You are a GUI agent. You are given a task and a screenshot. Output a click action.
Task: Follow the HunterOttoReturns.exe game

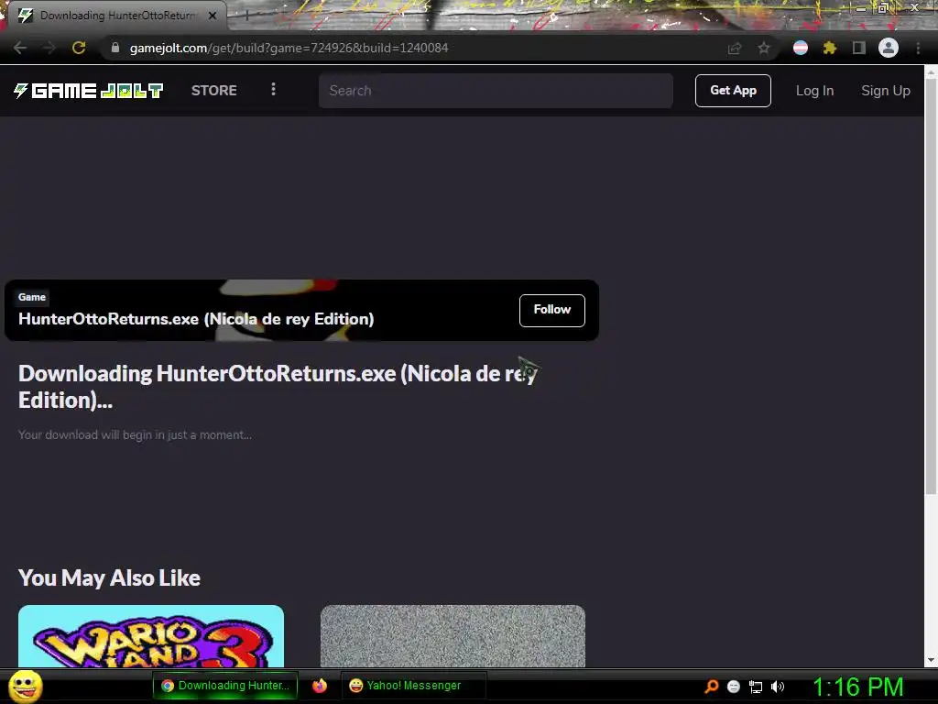(551, 310)
